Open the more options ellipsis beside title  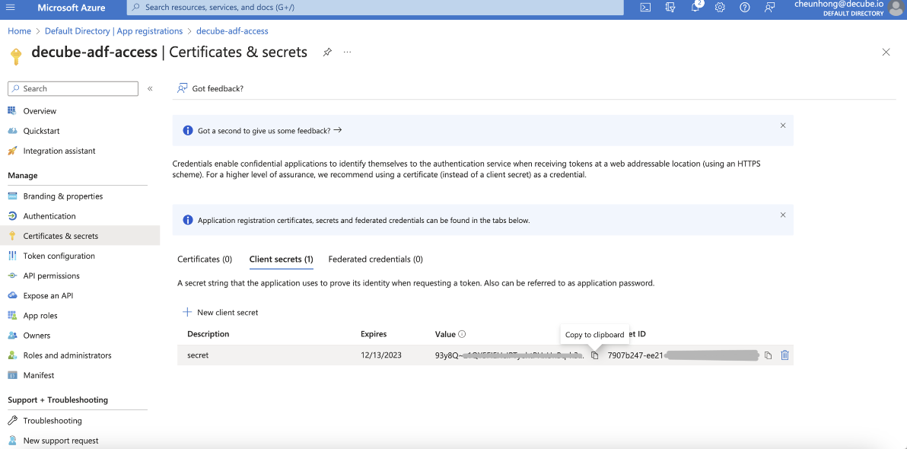(347, 53)
